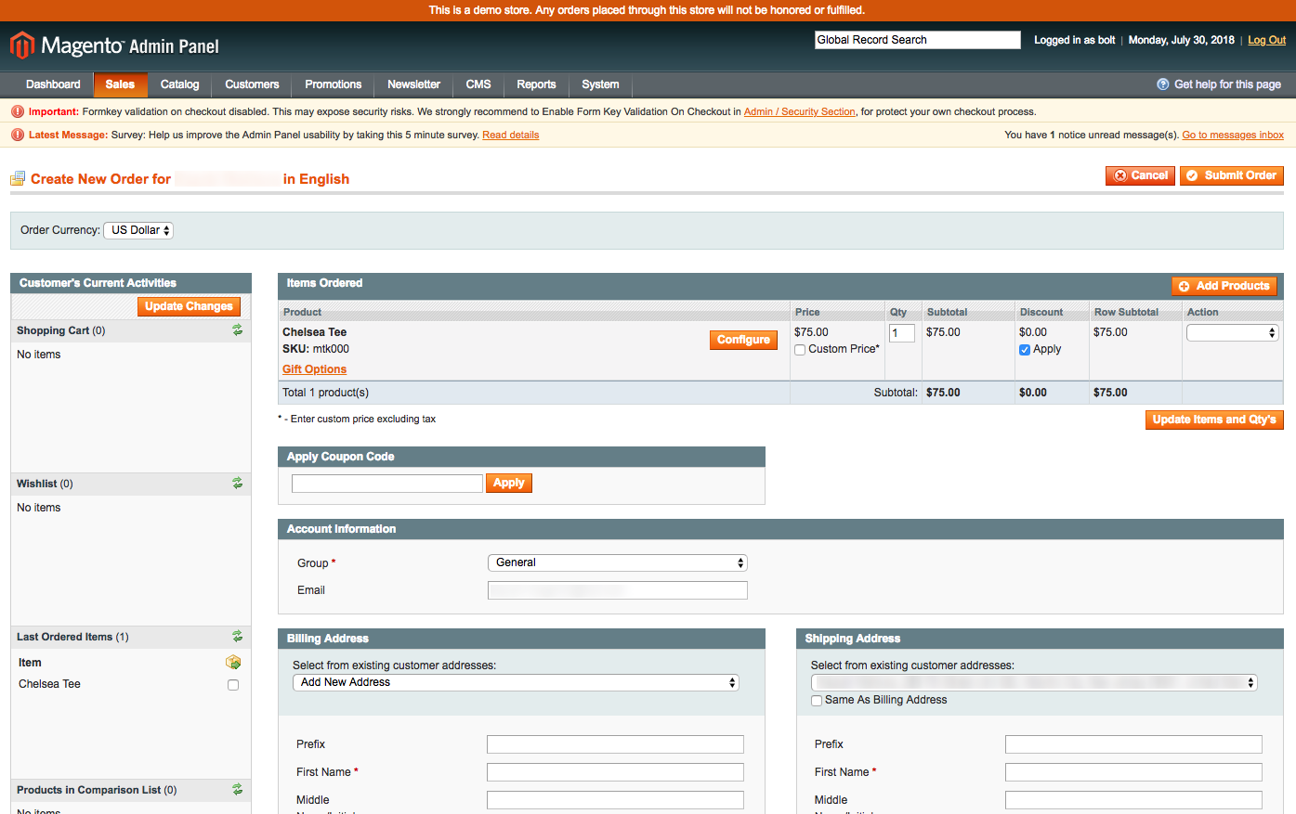Open the customer Group dropdown
This screenshot has width=1296, height=814.
pyautogui.click(x=617, y=562)
